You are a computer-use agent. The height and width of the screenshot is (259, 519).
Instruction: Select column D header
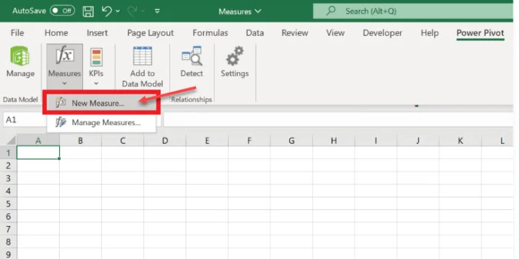click(x=165, y=141)
